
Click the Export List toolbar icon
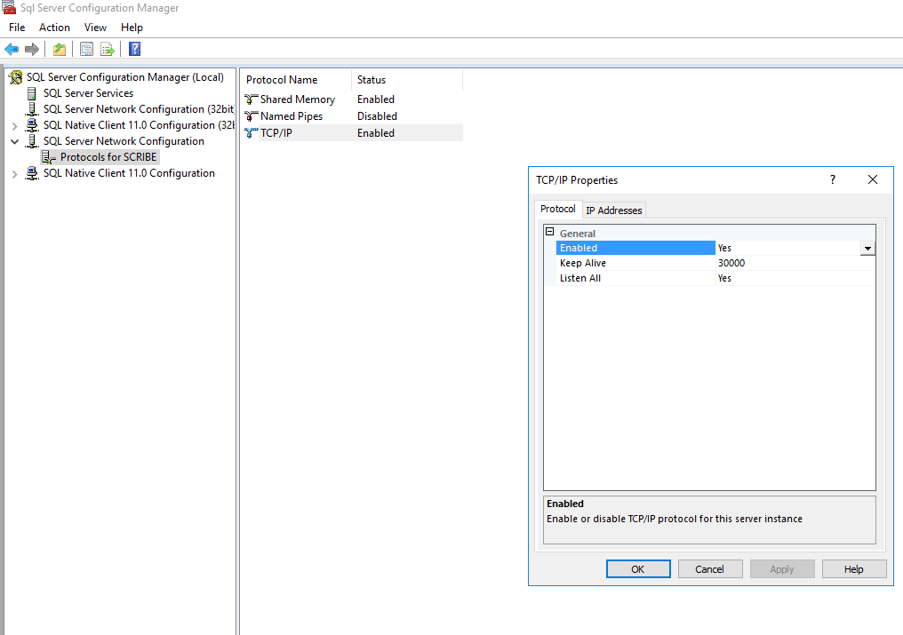107,49
